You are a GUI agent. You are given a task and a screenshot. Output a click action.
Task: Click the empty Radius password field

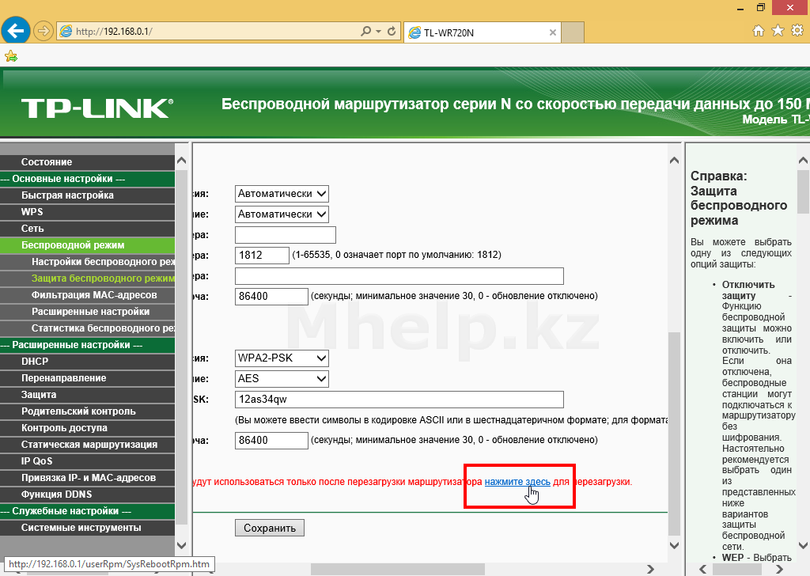click(399, 276)
